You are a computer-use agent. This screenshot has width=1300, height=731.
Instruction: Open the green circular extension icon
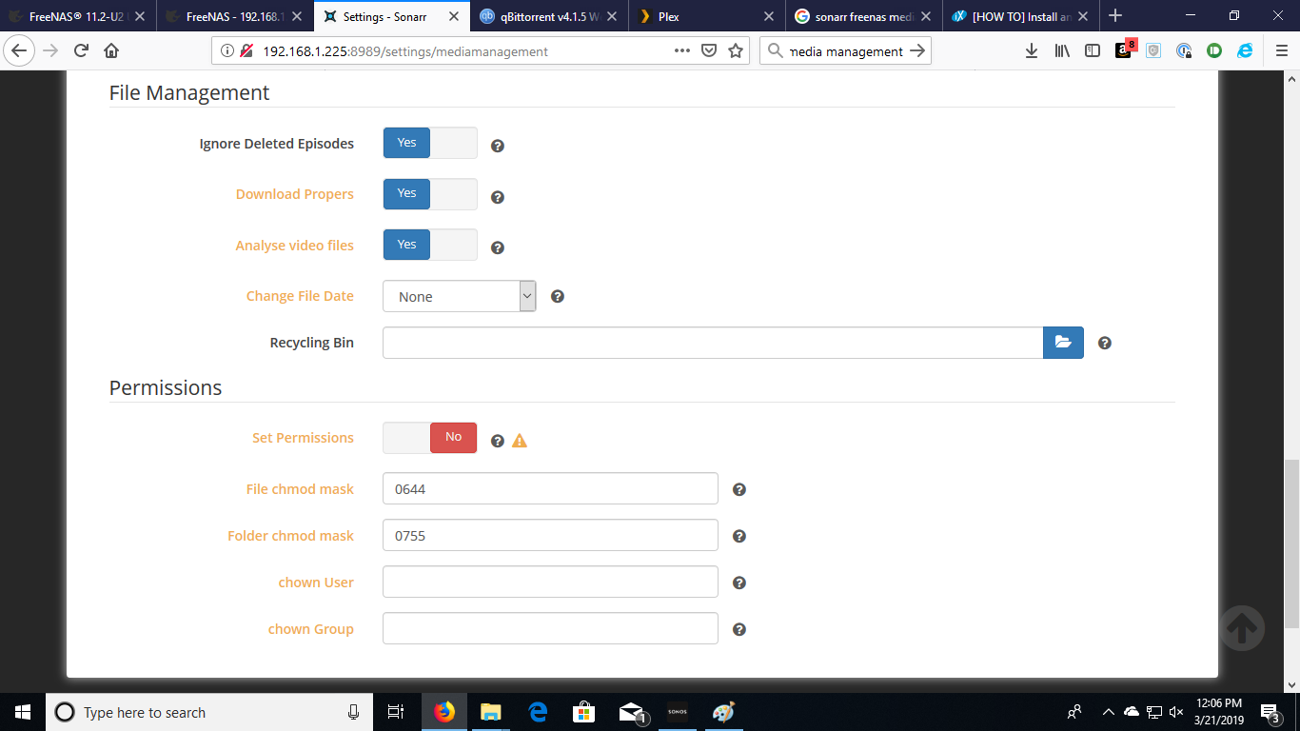click(1214, 51)
